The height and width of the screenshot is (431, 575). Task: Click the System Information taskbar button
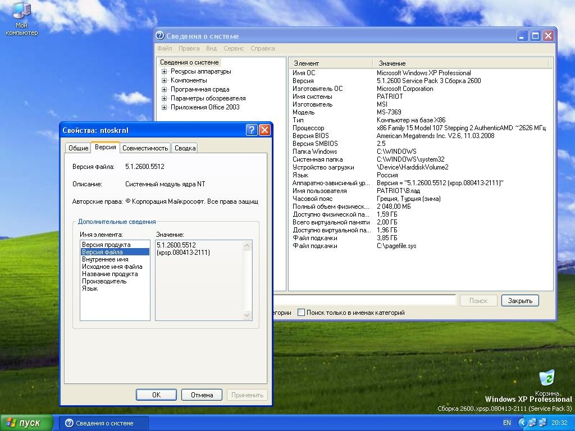(104, 423)
